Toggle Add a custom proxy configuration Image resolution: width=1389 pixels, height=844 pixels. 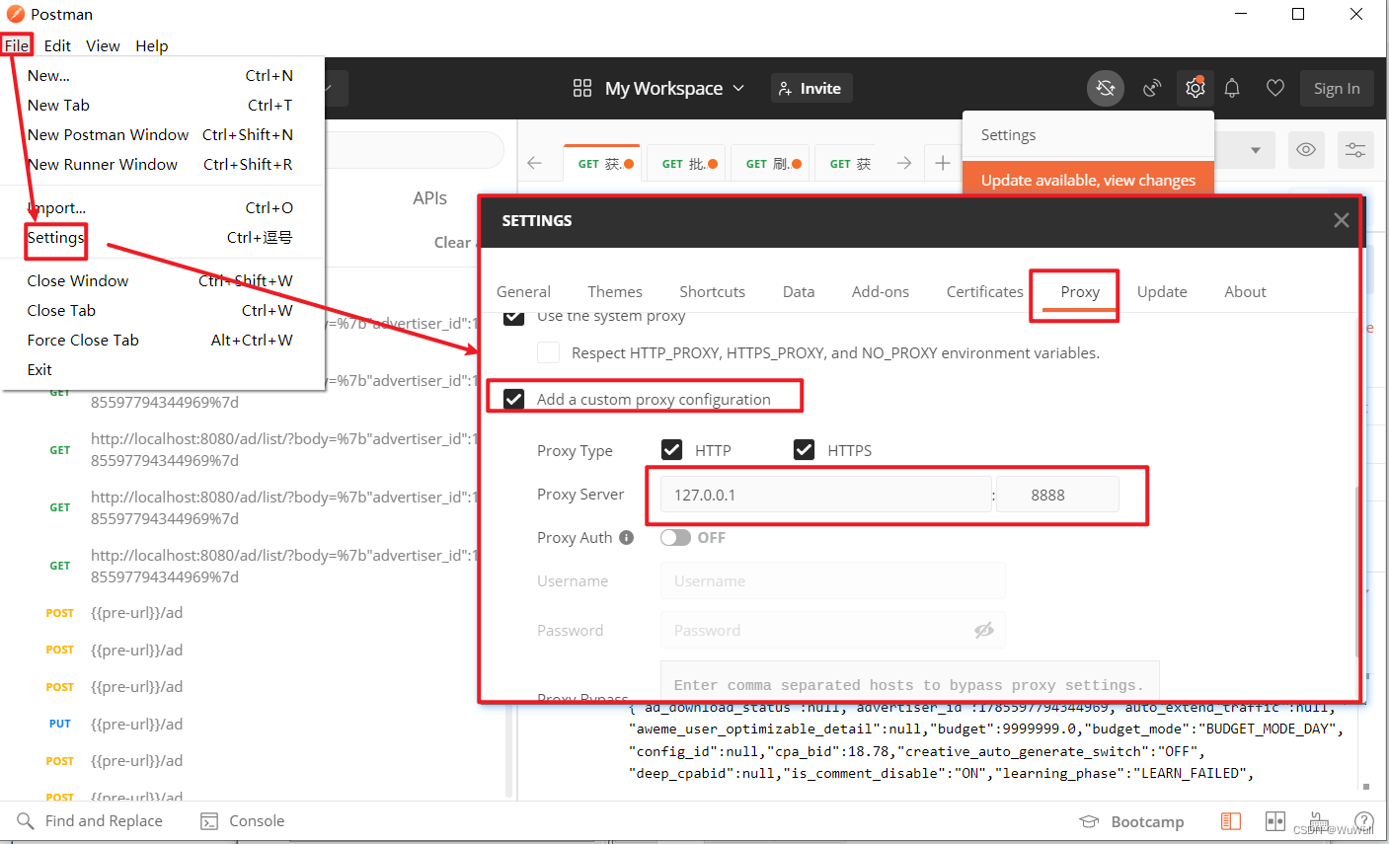click(x=513, y=399)
